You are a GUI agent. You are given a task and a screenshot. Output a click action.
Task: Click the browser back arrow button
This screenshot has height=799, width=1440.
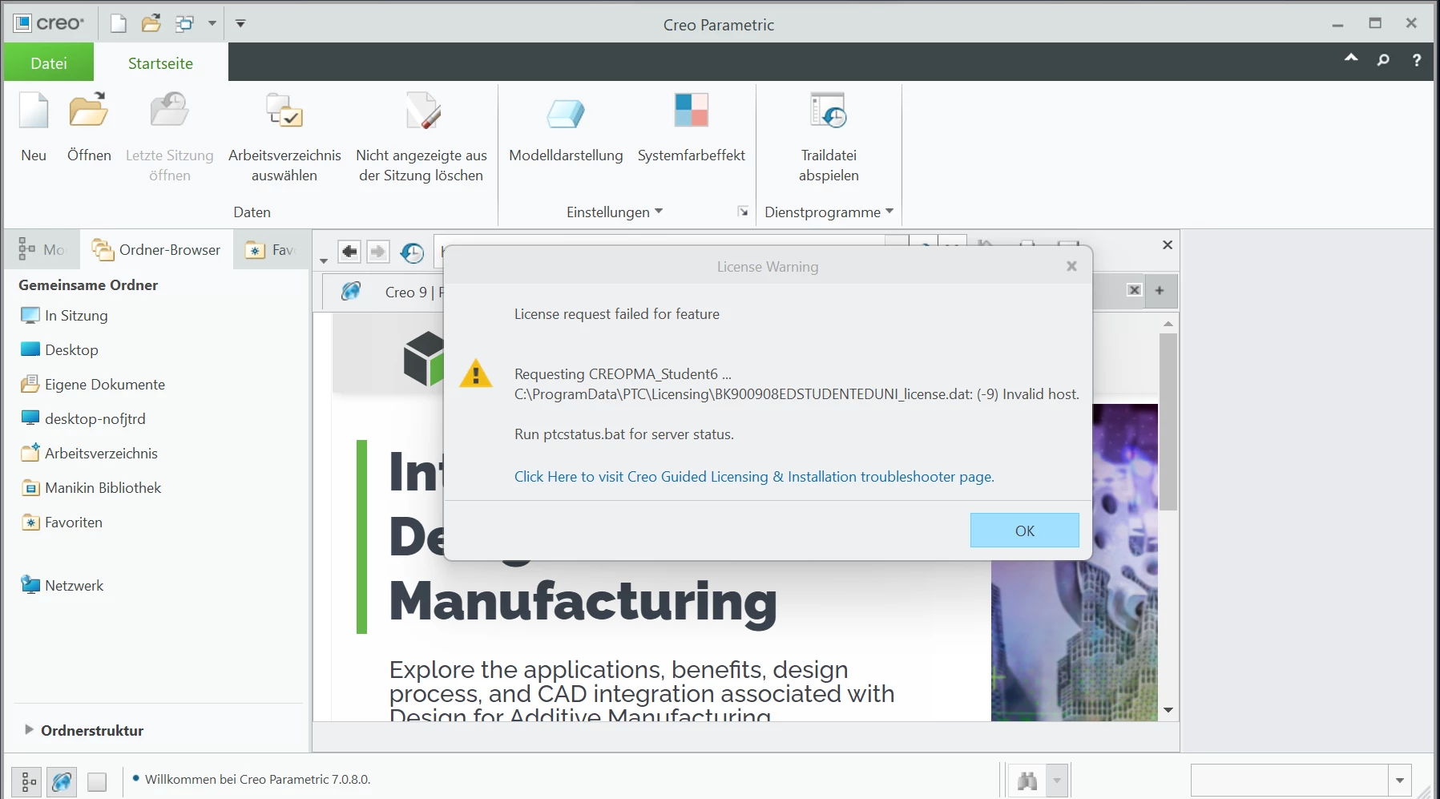click(349, 252)
